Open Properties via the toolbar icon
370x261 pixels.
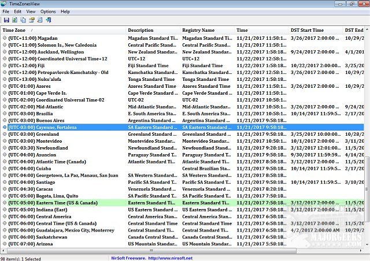[32, 20]
